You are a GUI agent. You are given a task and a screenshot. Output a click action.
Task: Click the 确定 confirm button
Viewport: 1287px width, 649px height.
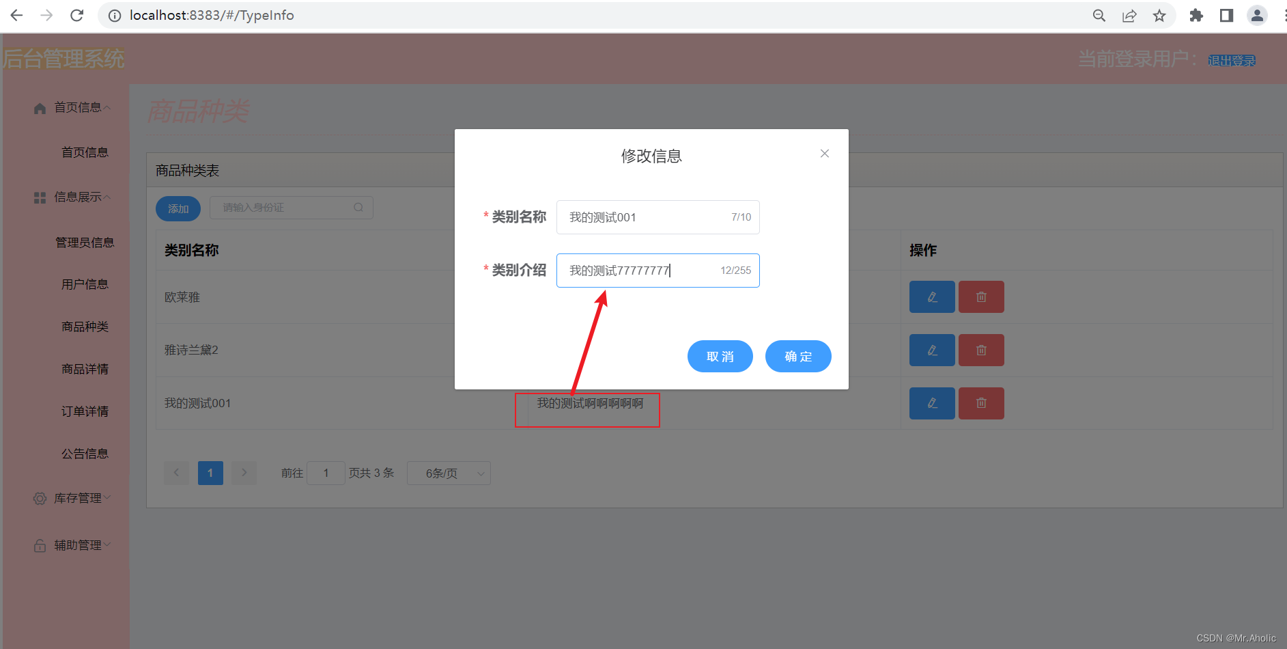click(798, 356)
